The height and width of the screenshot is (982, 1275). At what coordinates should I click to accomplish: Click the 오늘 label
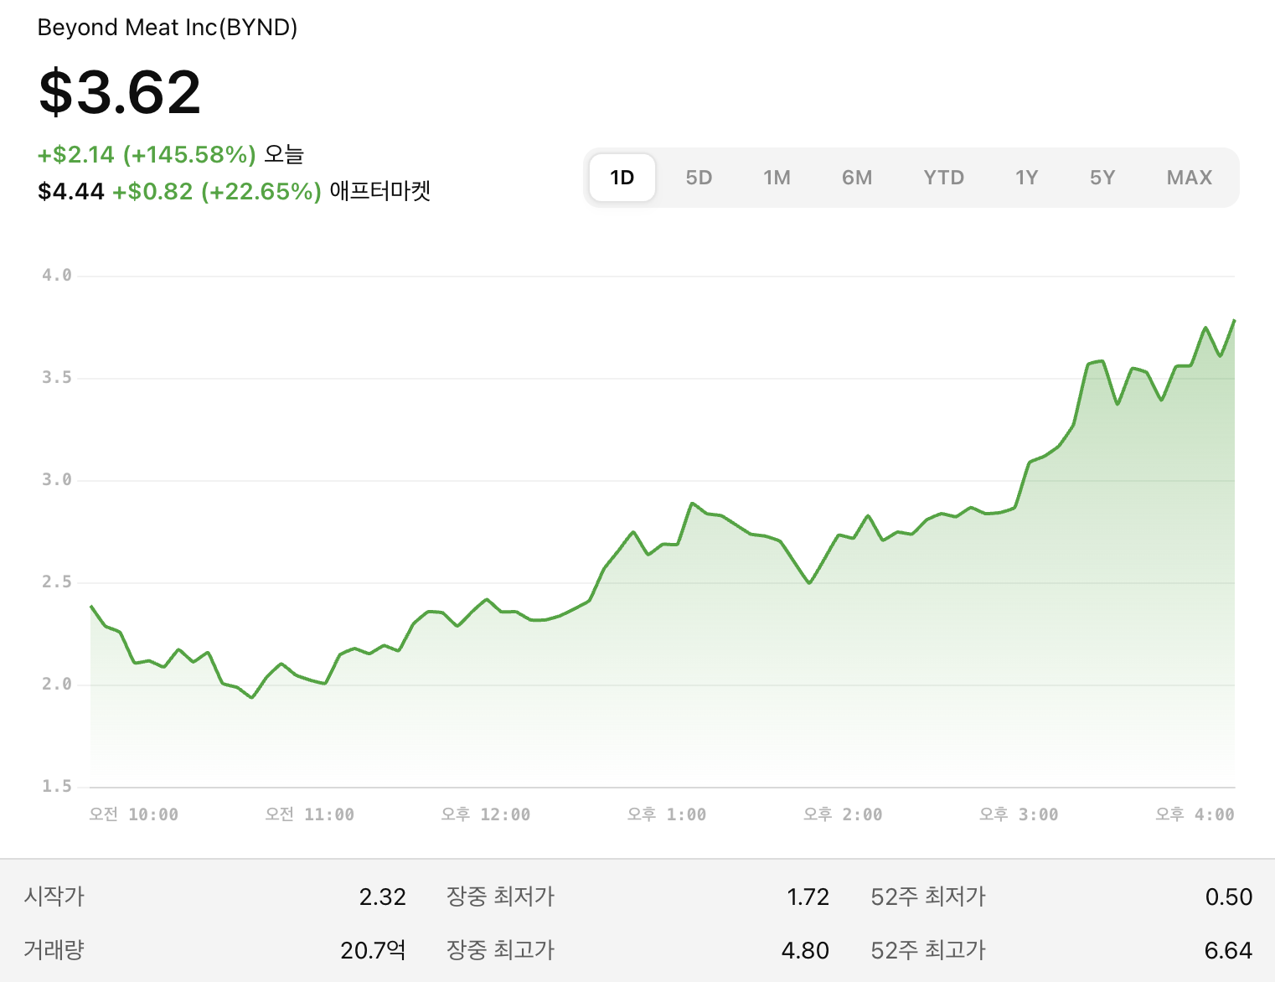pos(284,154)
